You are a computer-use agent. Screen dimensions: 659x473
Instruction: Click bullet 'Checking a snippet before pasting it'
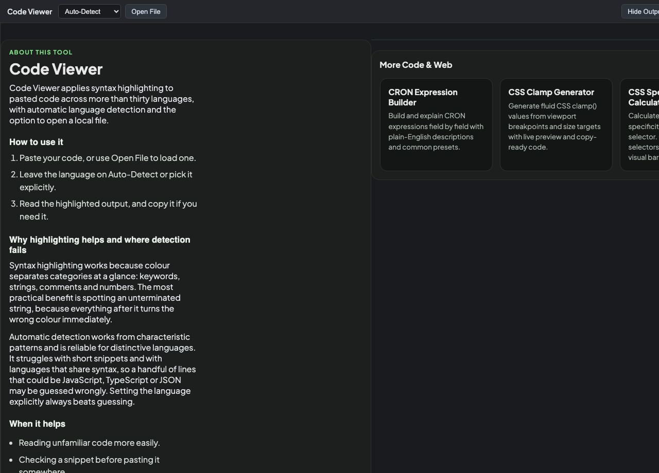(x=89, y=465)
